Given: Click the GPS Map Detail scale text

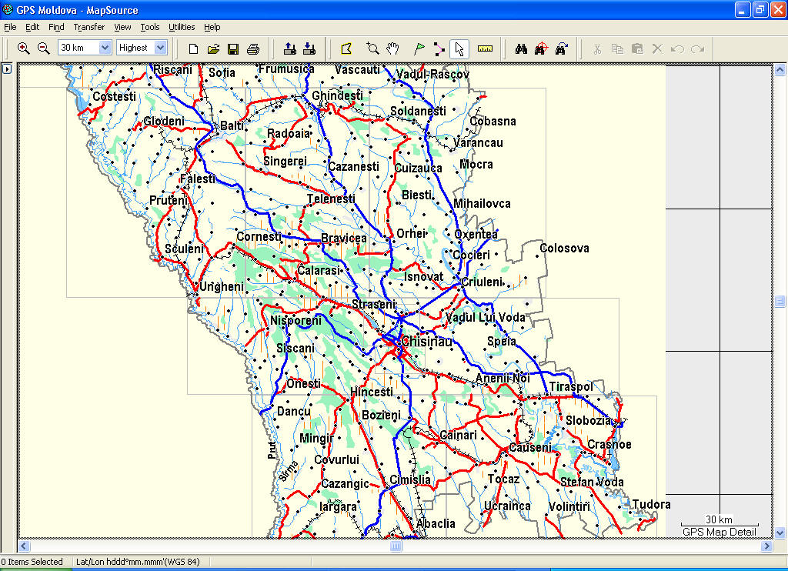Looking at the screenshot, I should (x=720, y=532).
